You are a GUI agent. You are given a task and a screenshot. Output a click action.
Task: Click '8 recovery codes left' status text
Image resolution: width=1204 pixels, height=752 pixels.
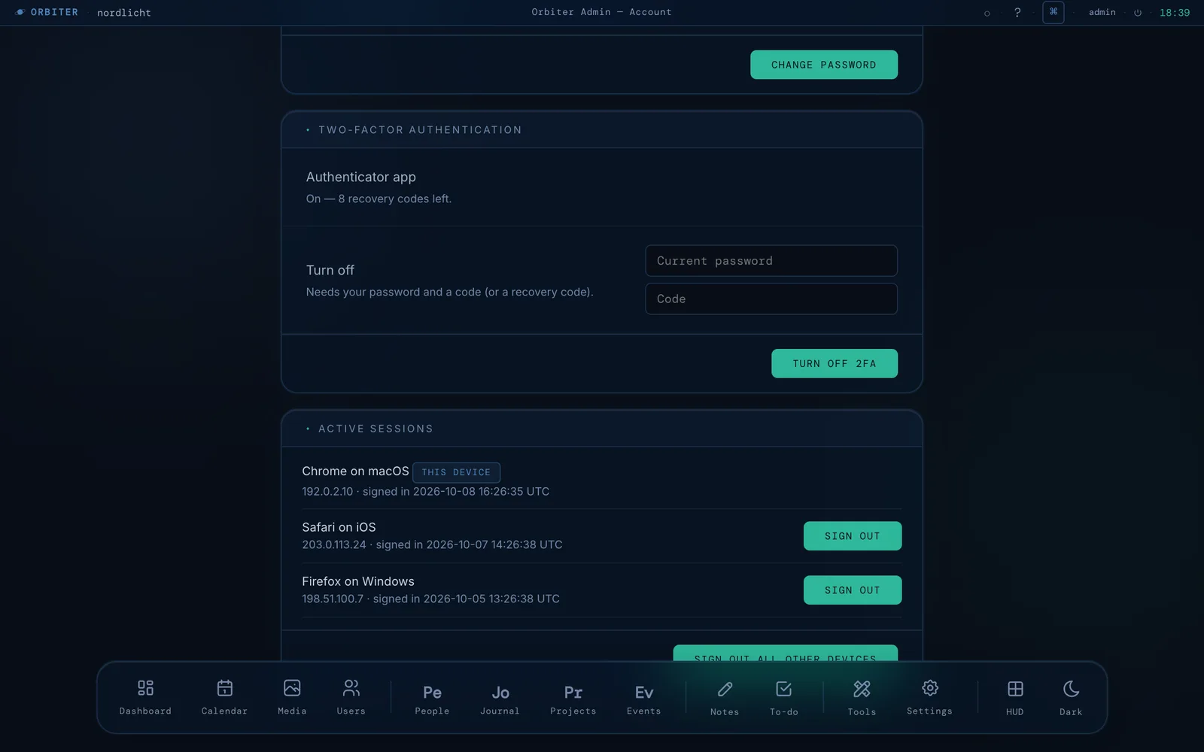coord(394,199)
